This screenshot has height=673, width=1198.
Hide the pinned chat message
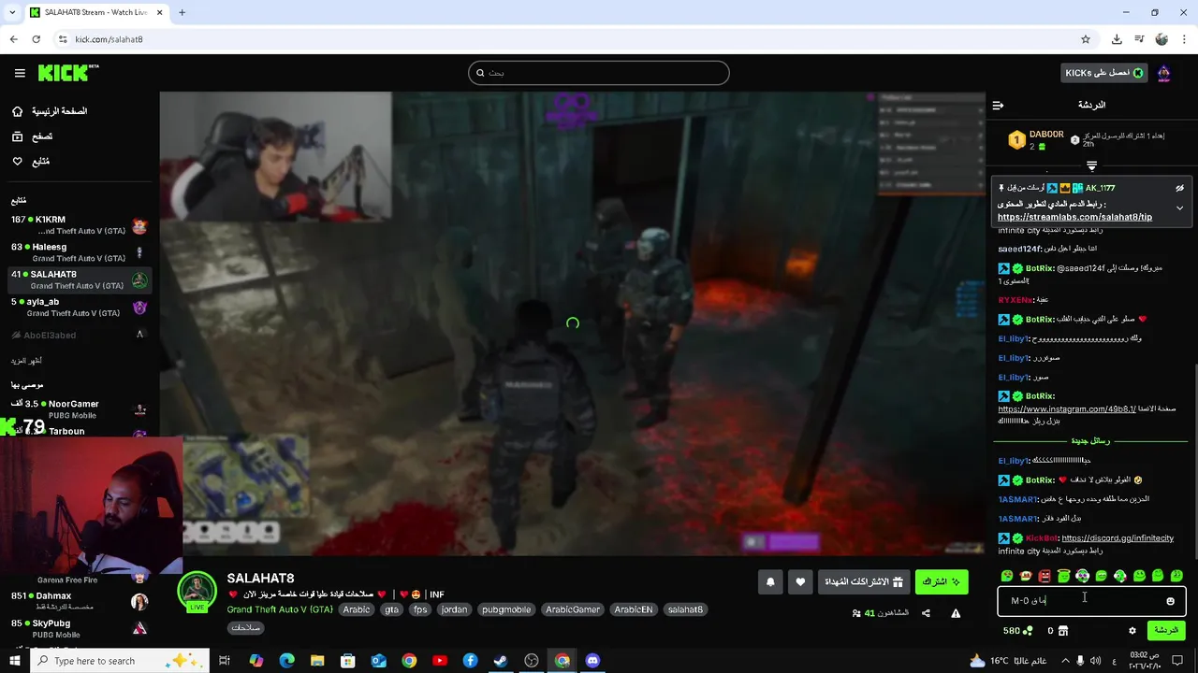coord(1179,188)
